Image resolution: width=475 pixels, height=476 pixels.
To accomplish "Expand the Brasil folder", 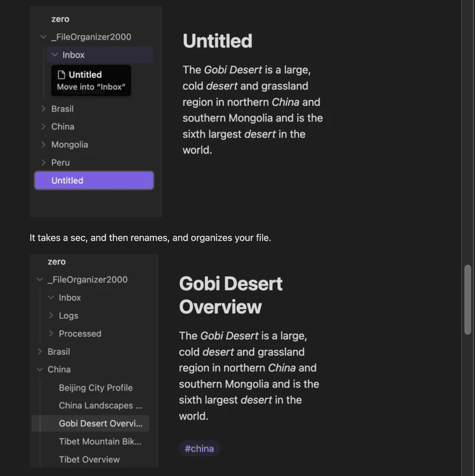I will tap(43, 109).
